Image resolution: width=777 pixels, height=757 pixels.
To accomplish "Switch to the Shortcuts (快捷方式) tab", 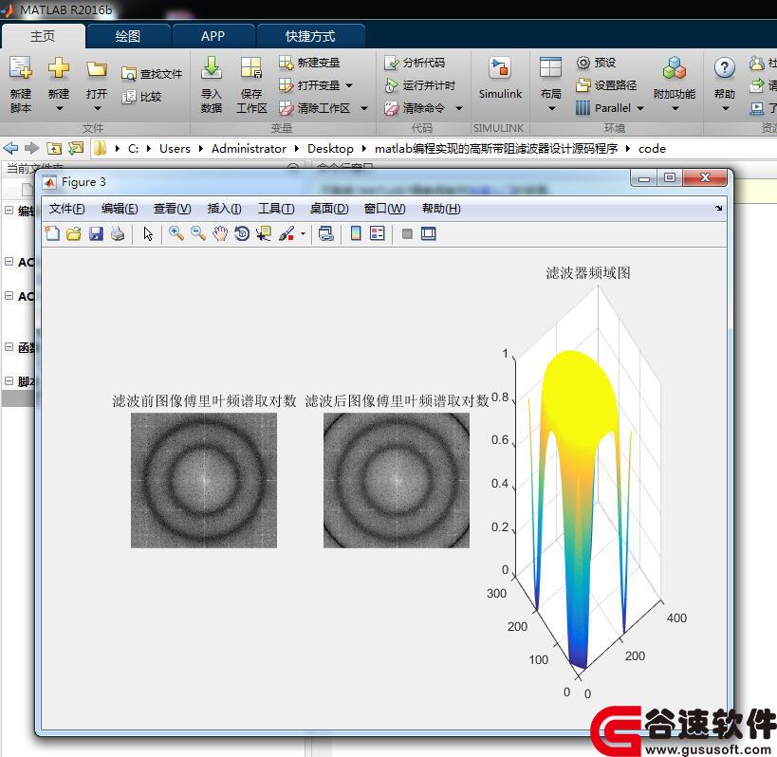I will [x=310, y=36].
